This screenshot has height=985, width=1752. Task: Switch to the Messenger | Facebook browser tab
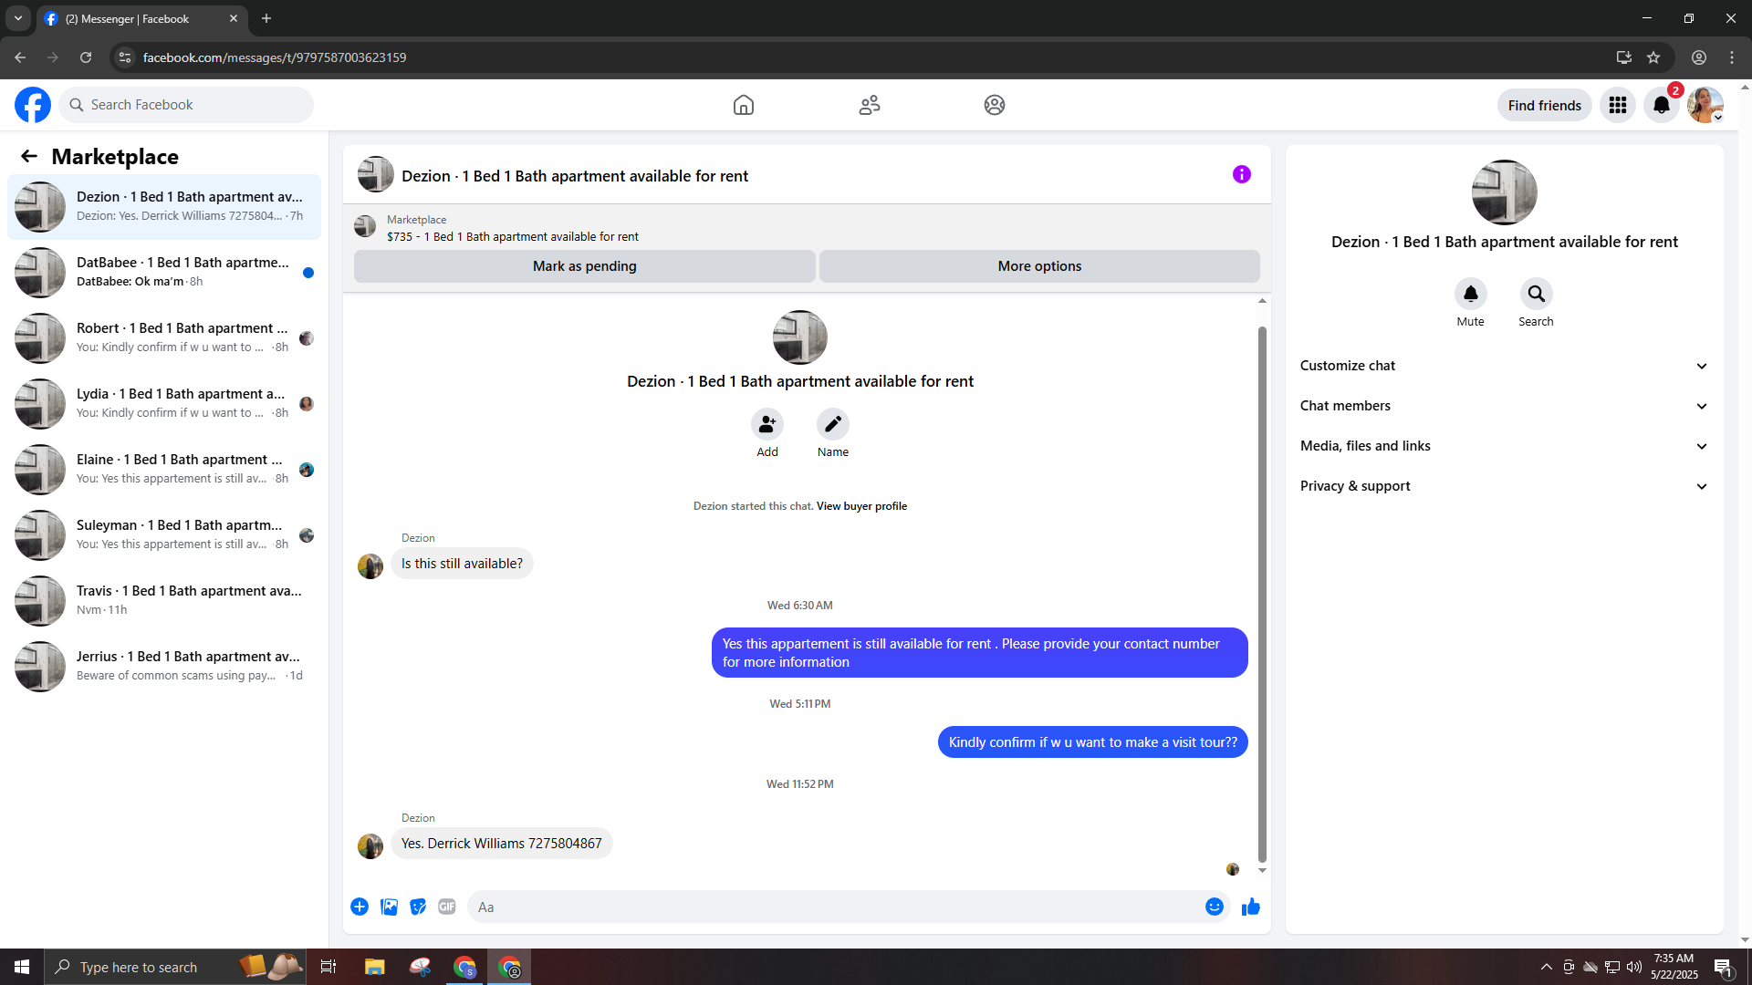(x=141, y=18)
